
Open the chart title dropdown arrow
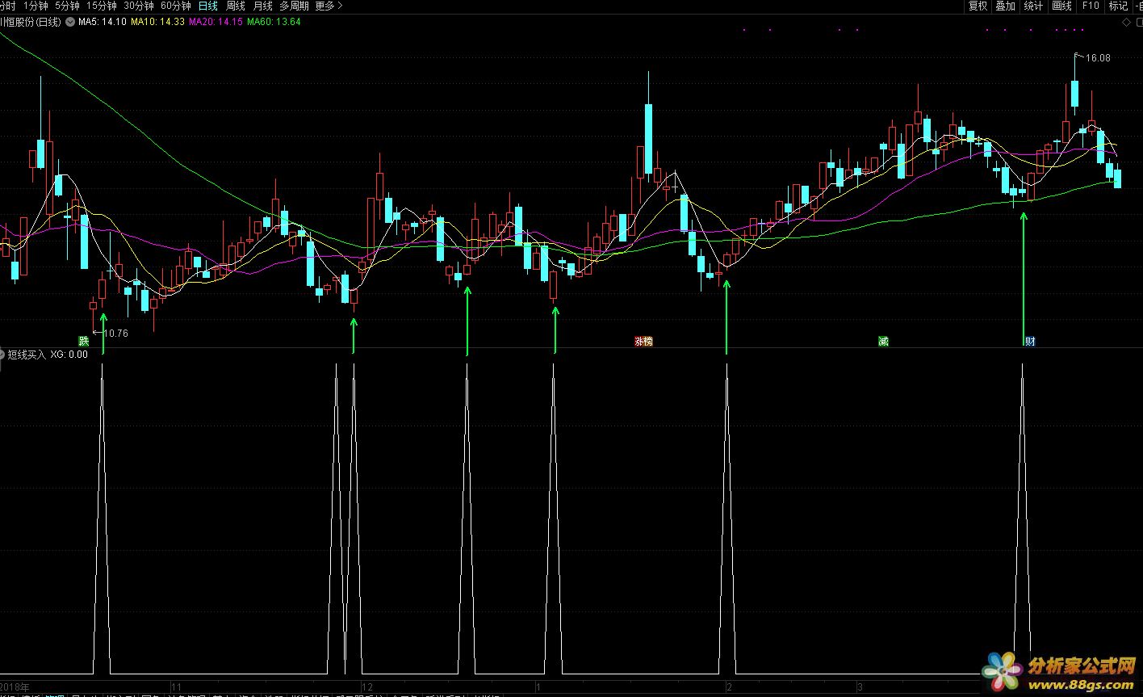[x=70, y=22]
